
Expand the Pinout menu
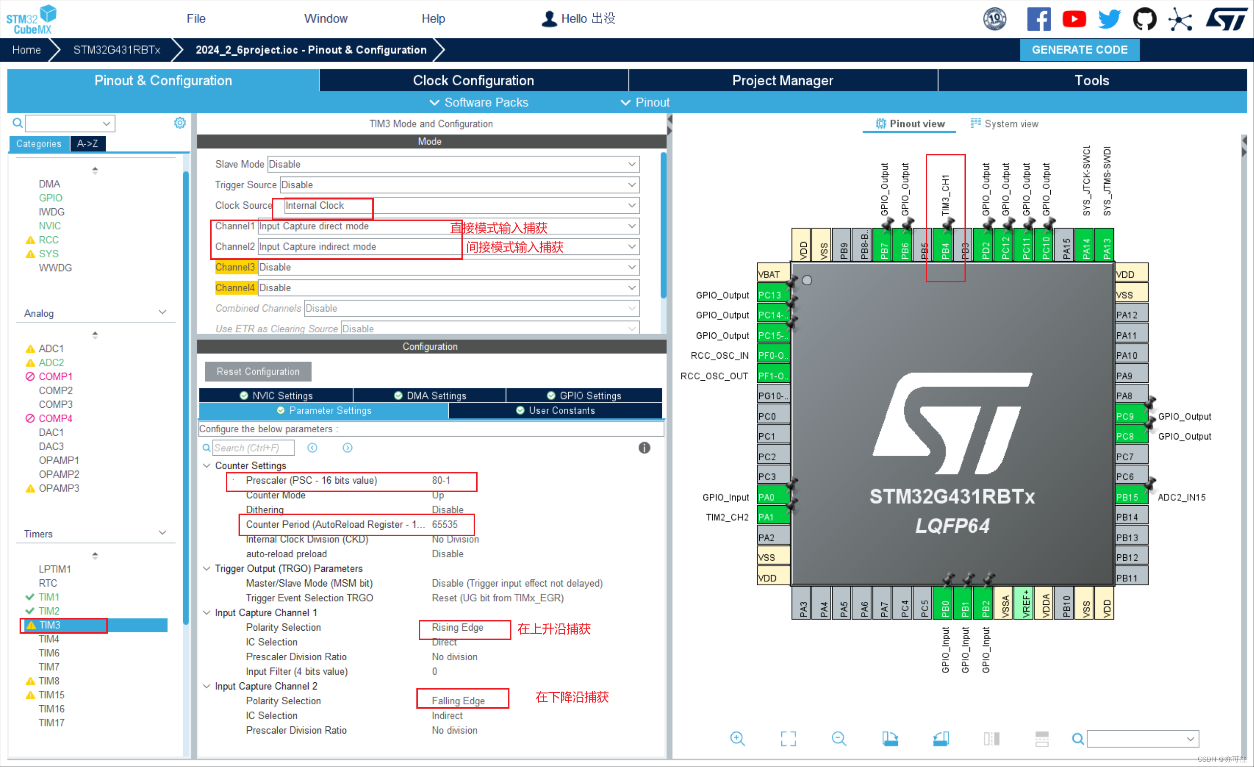tap(645, 102)
